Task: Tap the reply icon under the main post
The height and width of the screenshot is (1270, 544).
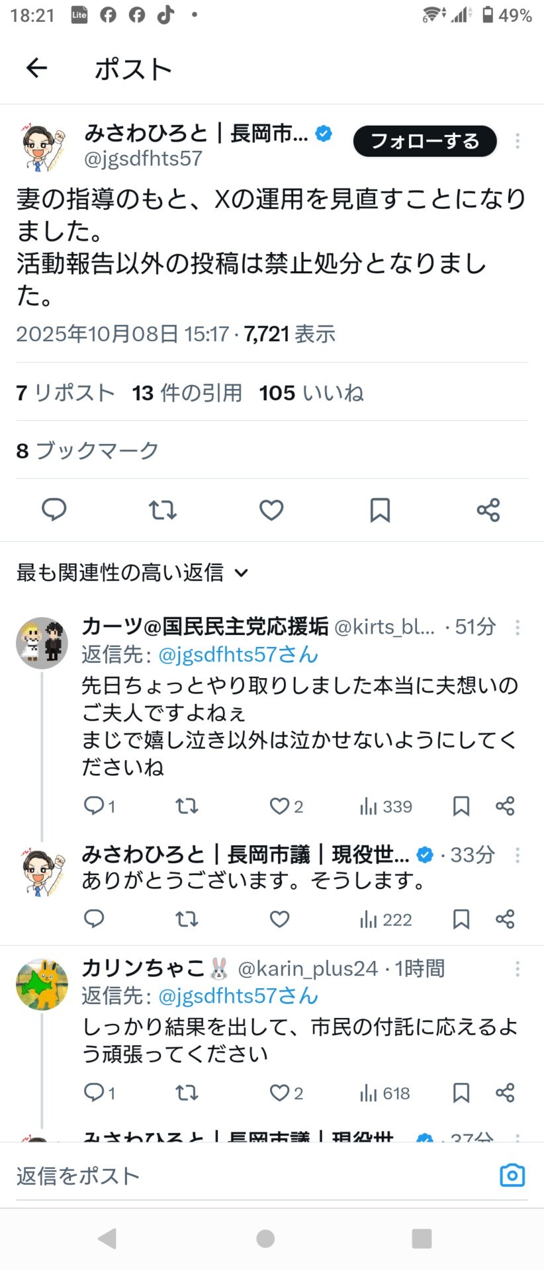Action: pos(54,509)
